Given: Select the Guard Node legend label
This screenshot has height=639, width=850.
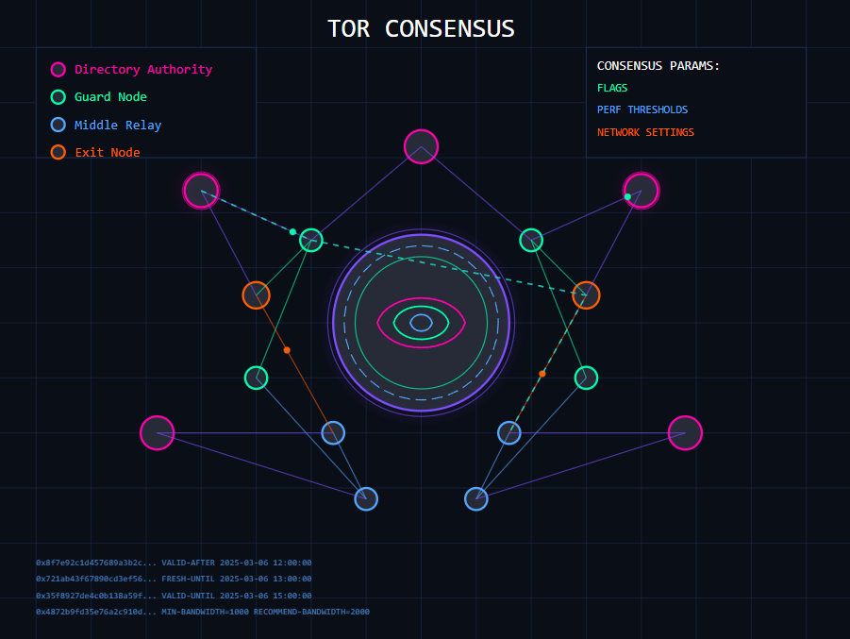Looking at the screenshot, I should [110, 97].
